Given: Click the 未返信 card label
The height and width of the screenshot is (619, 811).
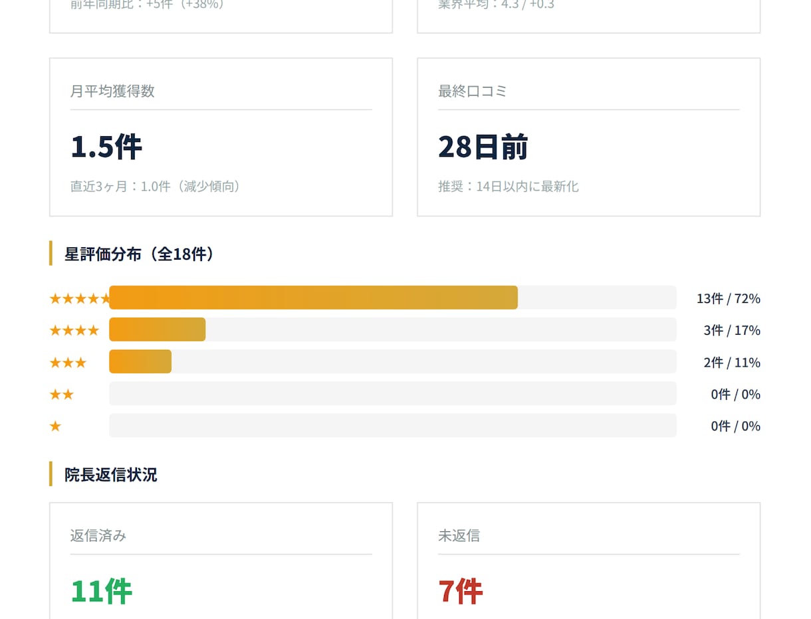Looking at the screenshot, I should click(459, 535).
